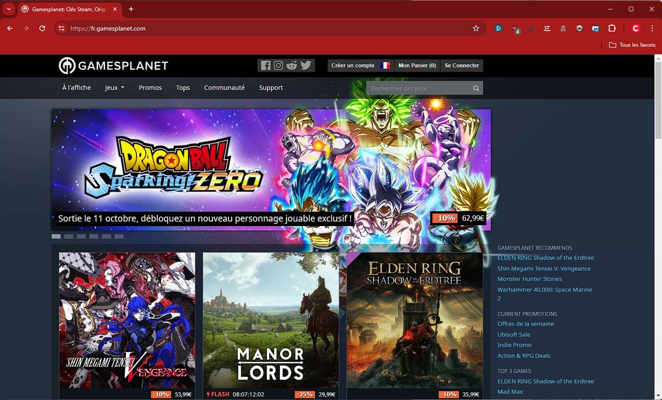Open the Chrome three-dot menu
The image size is (662, 400).
(x=653, y=28)
